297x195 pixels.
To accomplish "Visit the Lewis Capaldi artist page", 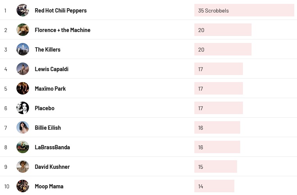I will (52, 69).
